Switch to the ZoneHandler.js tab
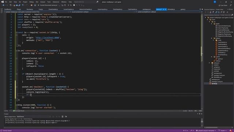 pos(53,9)
